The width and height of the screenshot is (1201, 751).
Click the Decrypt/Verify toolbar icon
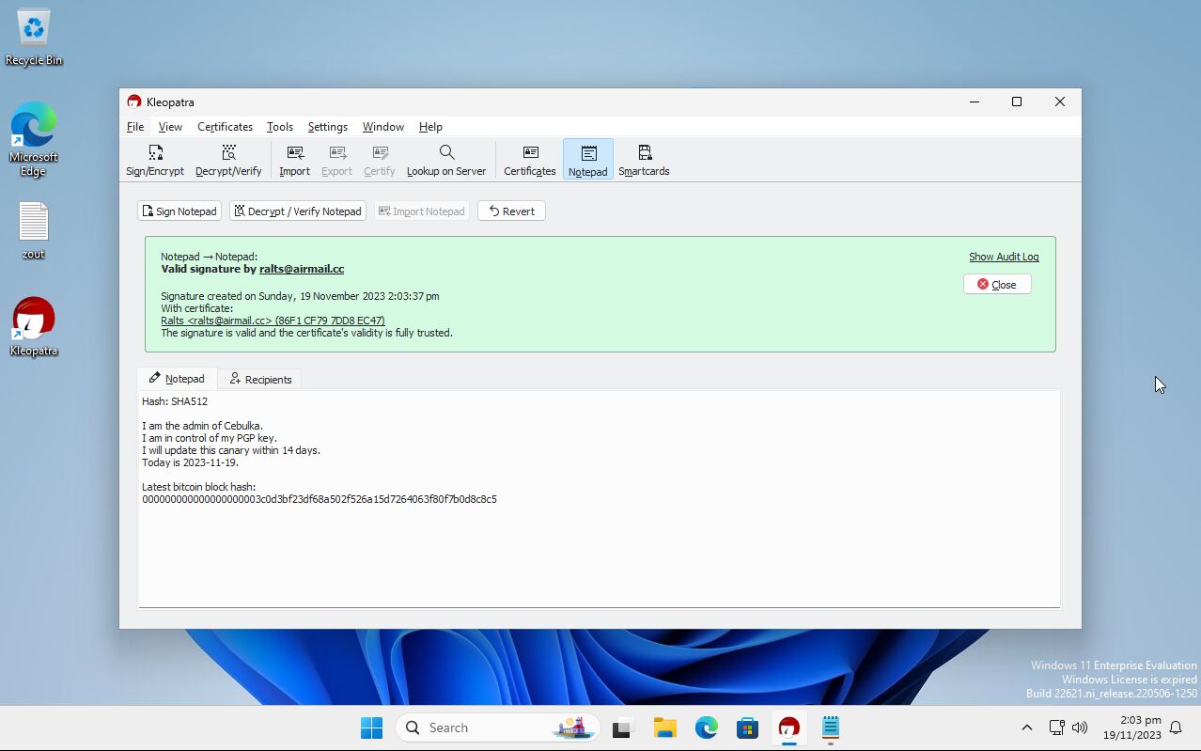228,159
